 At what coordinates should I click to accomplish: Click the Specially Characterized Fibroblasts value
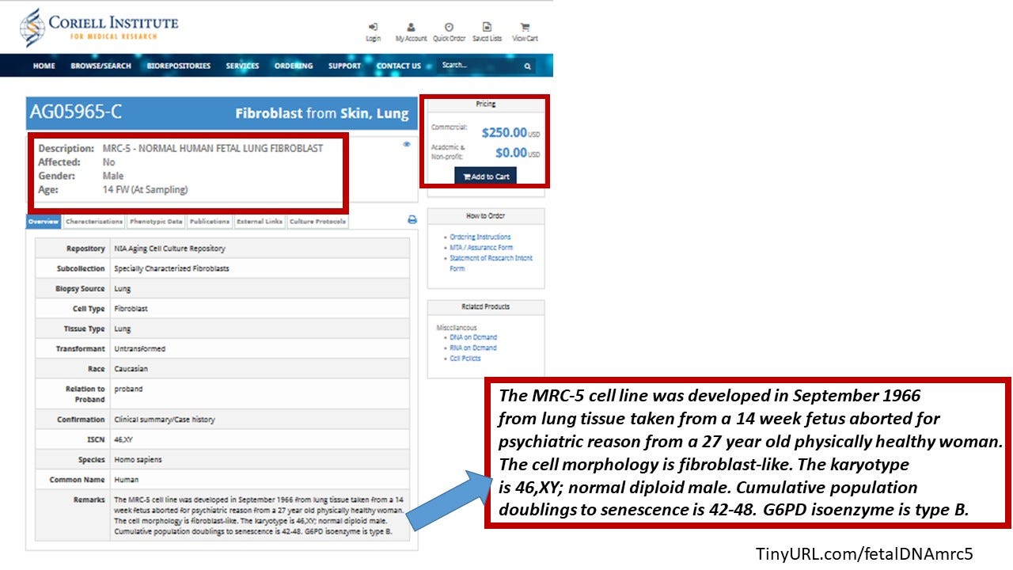[172, 268]
